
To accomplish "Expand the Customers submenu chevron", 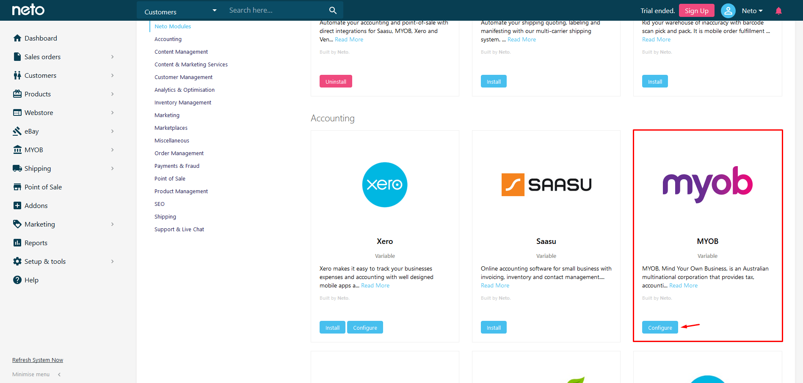I will (x=112, y=75).
